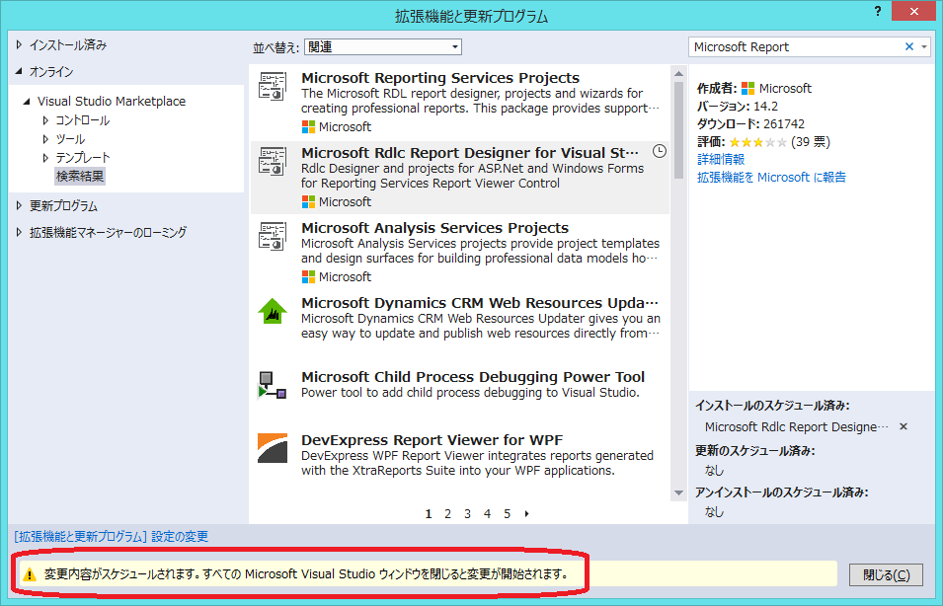Click the help question mark in title bar
This screenshot has height=606, width=943.
coord(878,11)
